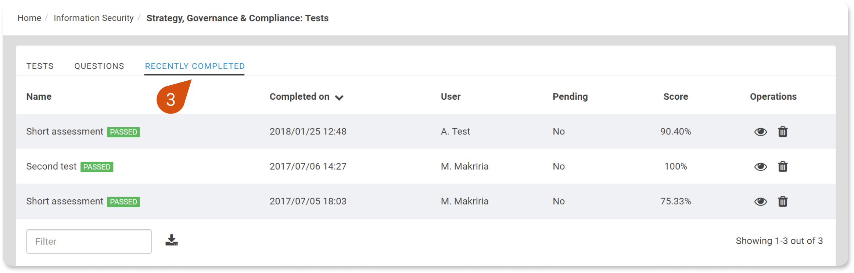Focus the Filter text field

(x=89, y=241)
